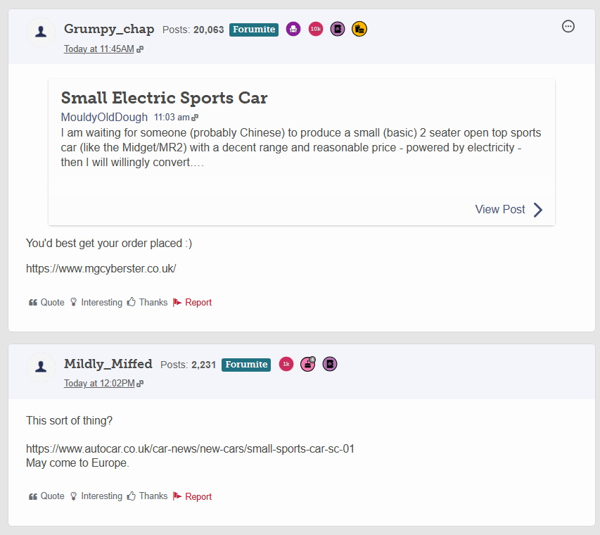Click the Grumpy_chap username
Image resolution: width=600 pixels, height=535 pixels.
[x=109, y=29]
